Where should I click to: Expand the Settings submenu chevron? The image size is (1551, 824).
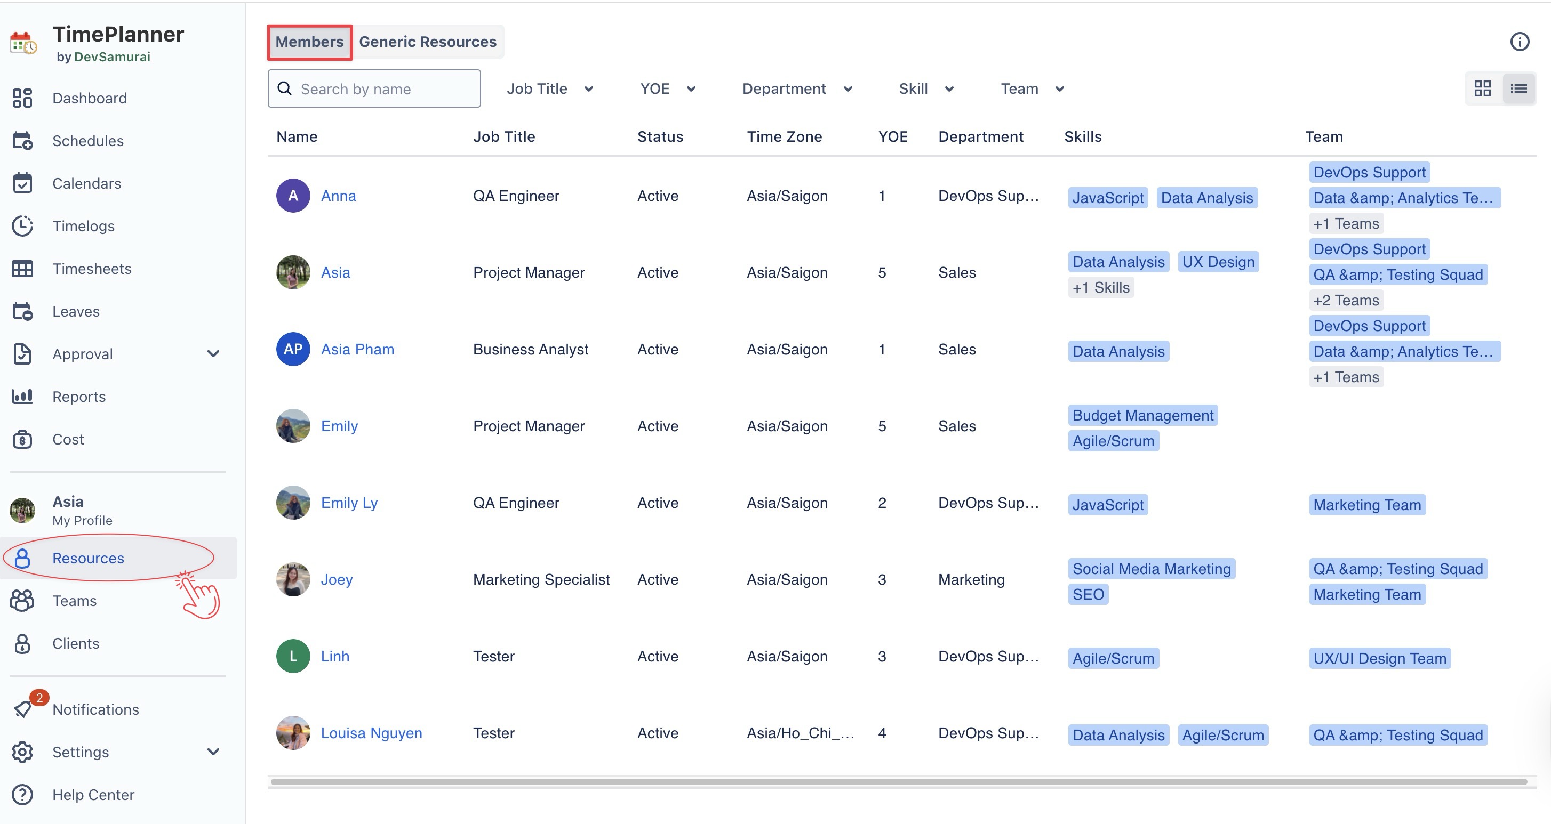(213, 752)
